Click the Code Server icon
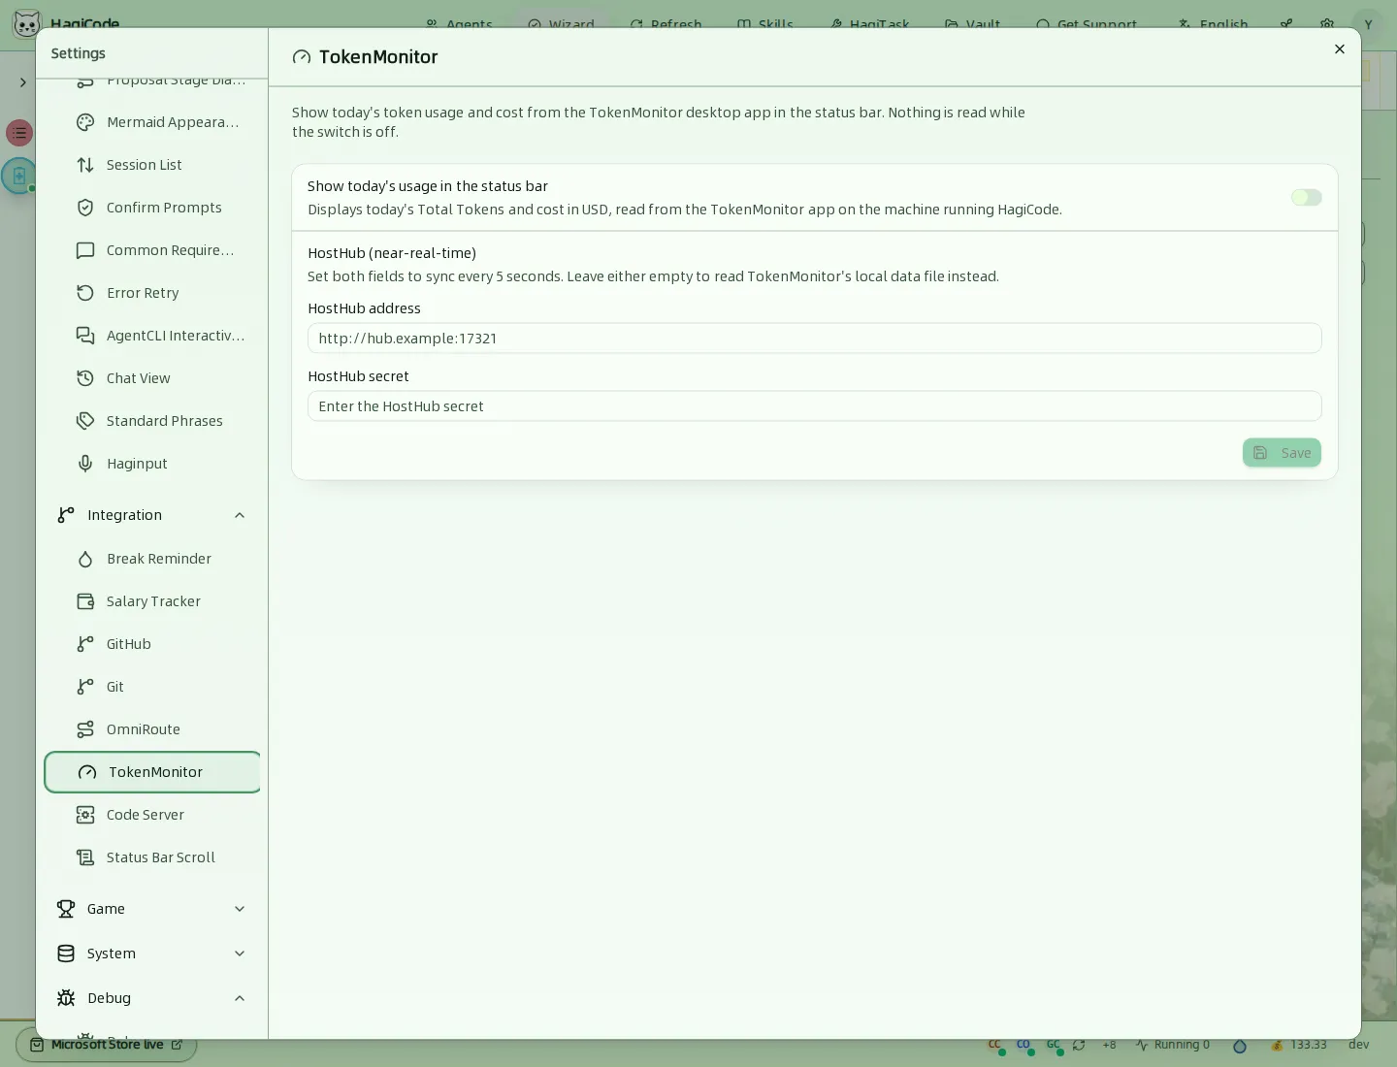1397x1067 pixels. pyautogui.click(x=85, y=815)
